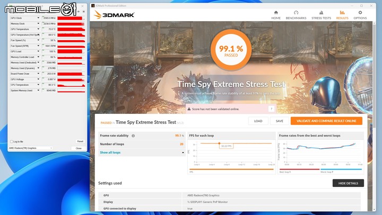Open the AMD Radeon Graphics device selector
The image size is (382, 215).
coord(30,148)
